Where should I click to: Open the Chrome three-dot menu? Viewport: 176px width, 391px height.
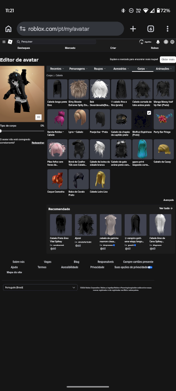(x=168, y=29)
